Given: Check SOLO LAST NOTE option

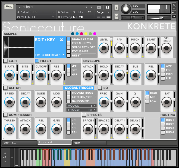Looking at the screenshot, I should tap(68, 47).
